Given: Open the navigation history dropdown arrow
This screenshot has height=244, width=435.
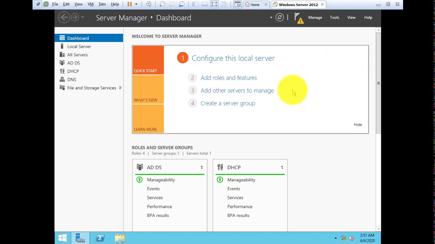Looking at the screenshot, I should pyautogui.click(x=83, y=18).
